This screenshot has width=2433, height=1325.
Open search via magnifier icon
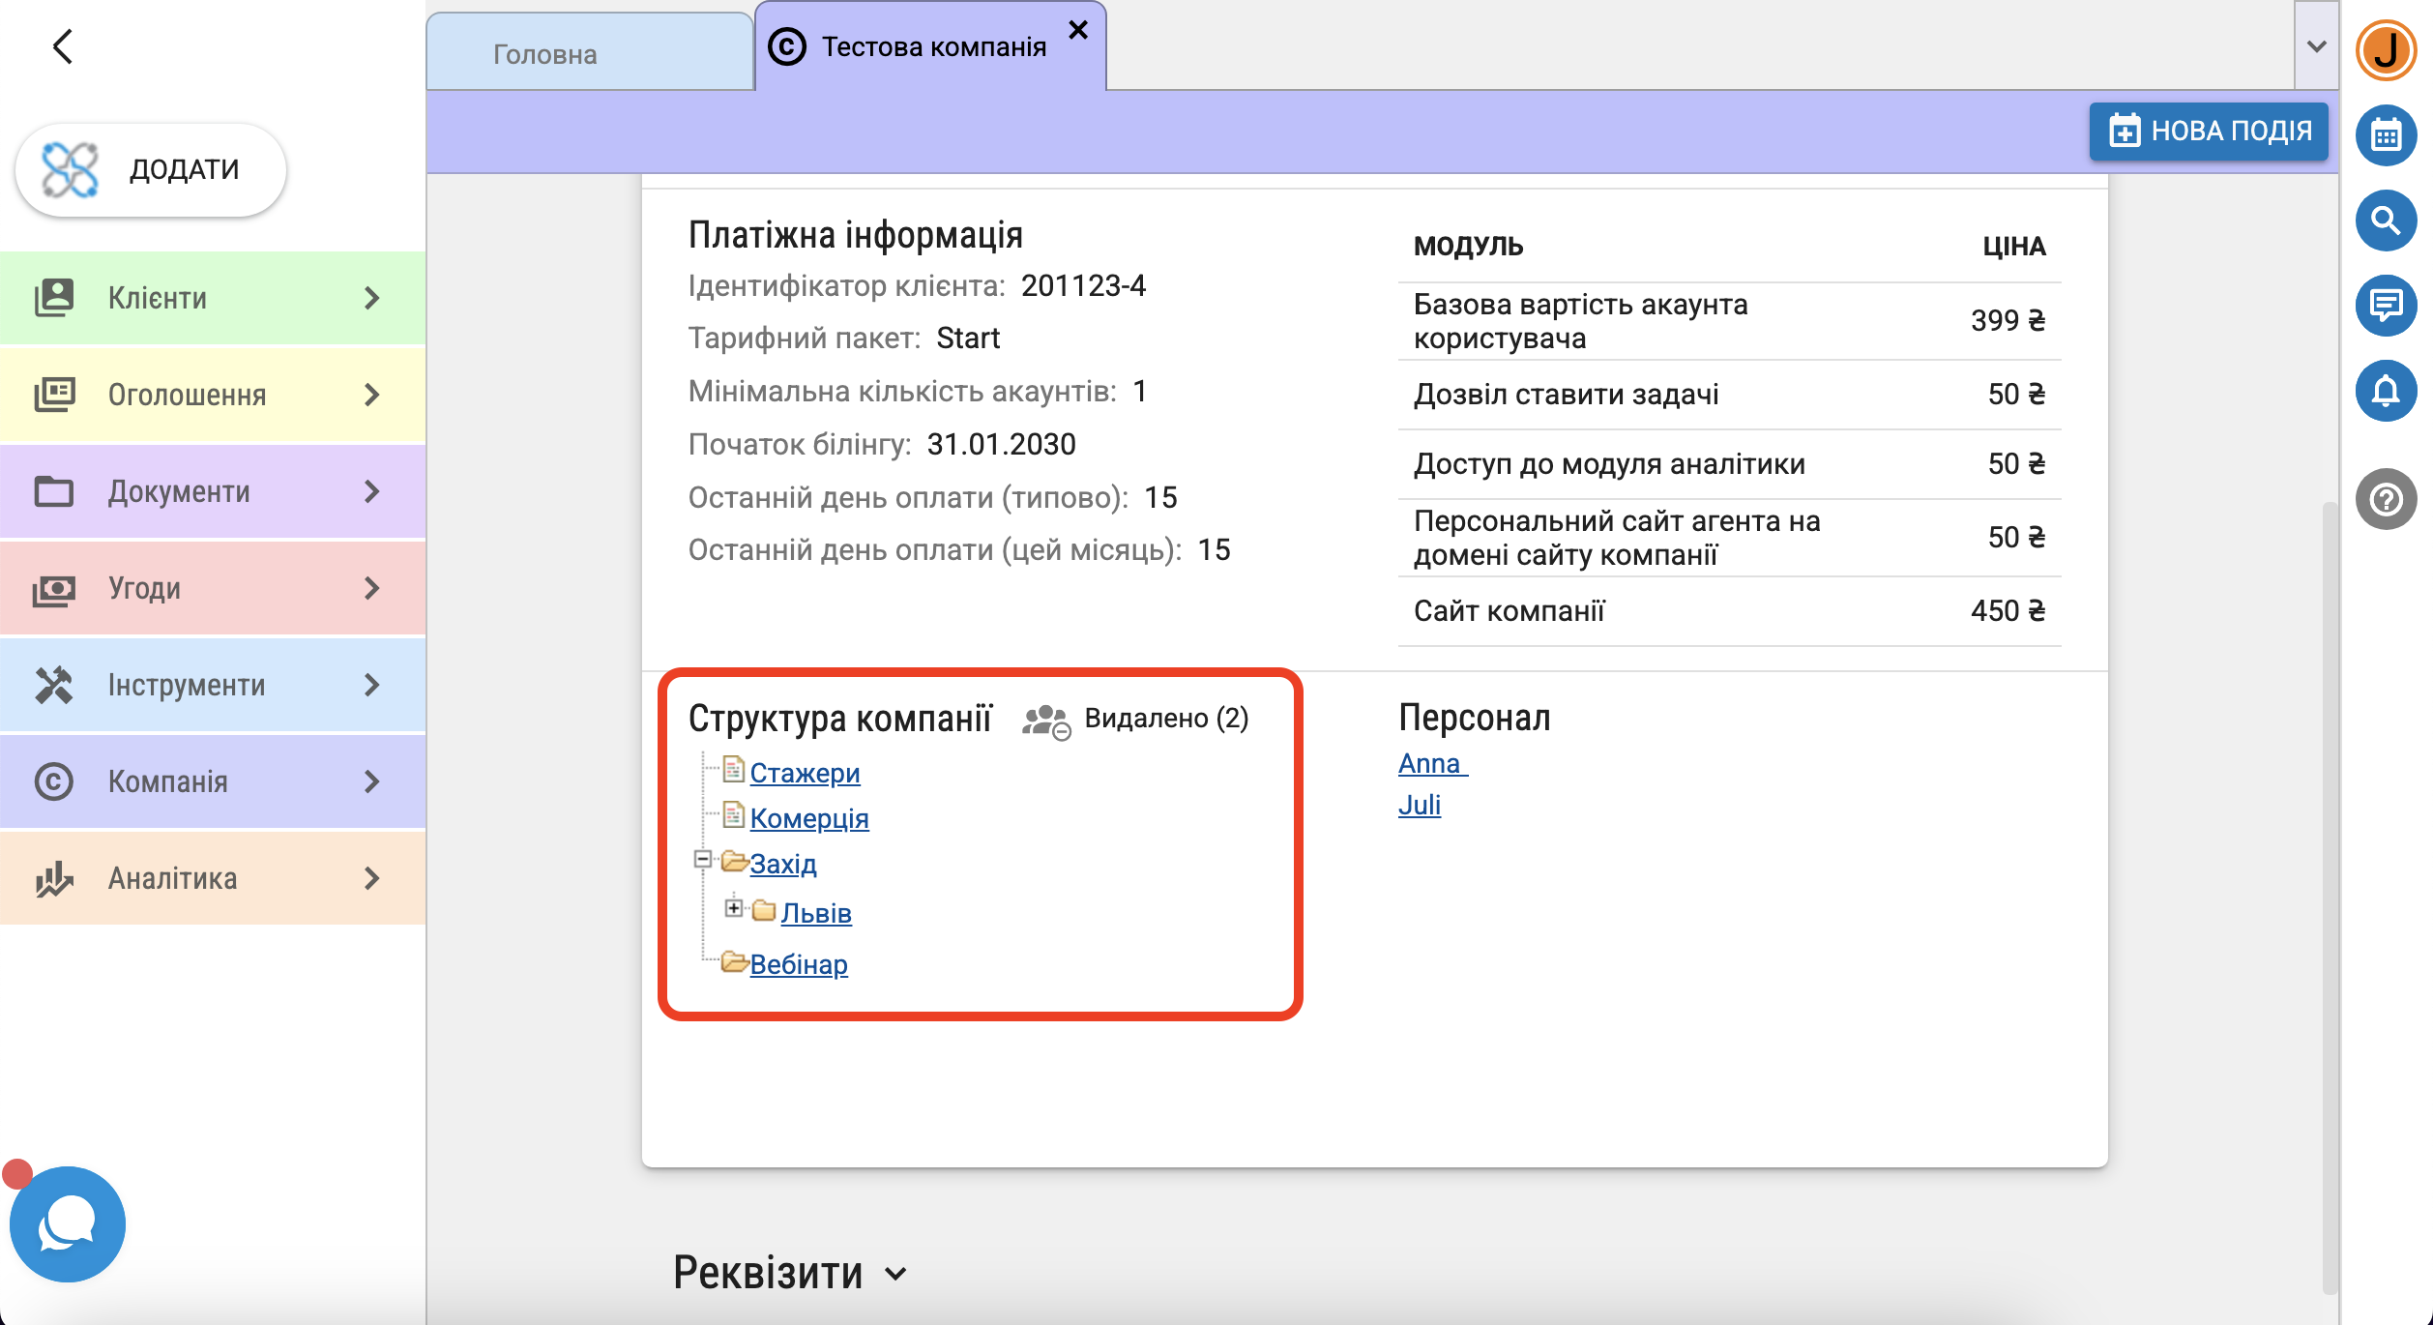pos(2386,221)
